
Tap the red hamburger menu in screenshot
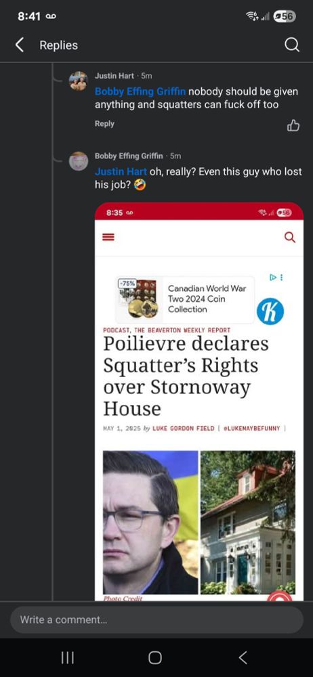click(x=109, y=237)
